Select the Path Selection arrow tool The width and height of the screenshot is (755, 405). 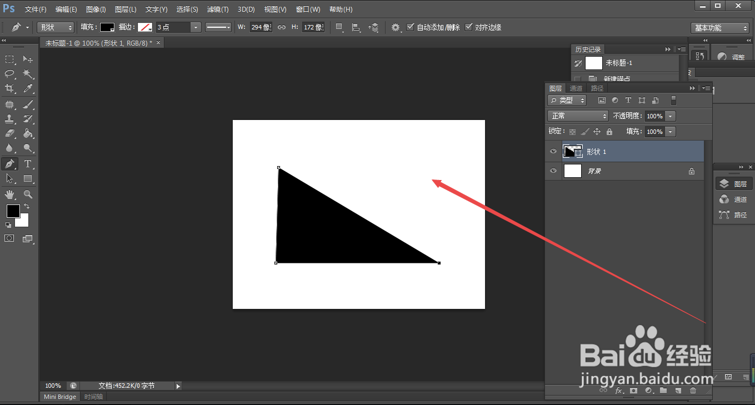pyautogui.click(x=10, y=178)
